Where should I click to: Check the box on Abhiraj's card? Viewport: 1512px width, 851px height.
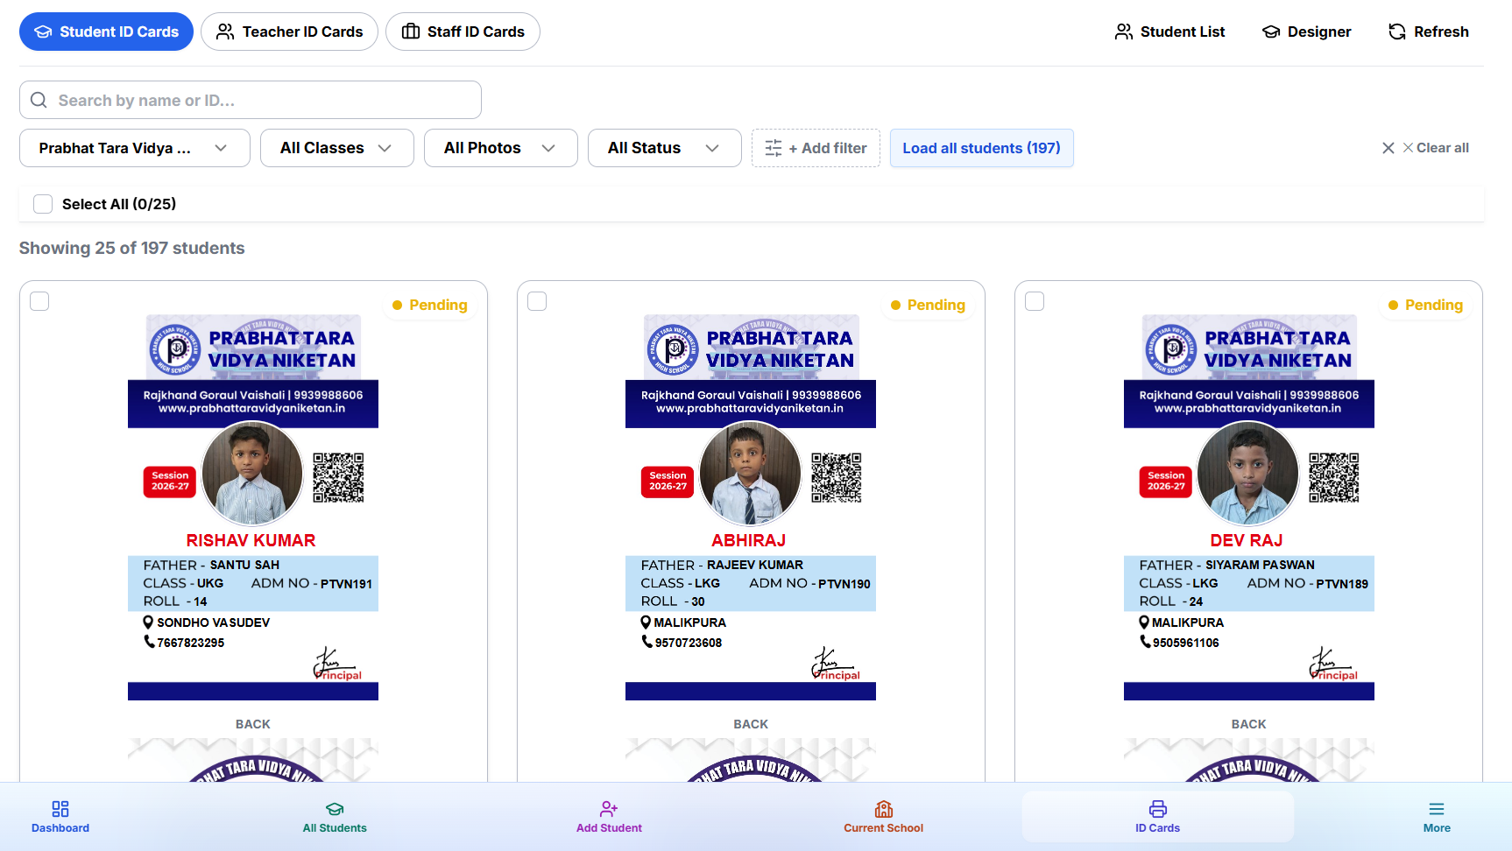537,301
